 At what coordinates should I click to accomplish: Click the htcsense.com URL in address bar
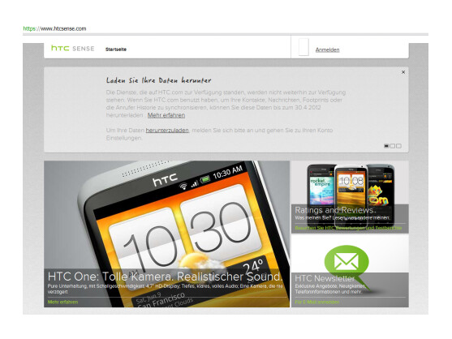click(x=54, y=28)
